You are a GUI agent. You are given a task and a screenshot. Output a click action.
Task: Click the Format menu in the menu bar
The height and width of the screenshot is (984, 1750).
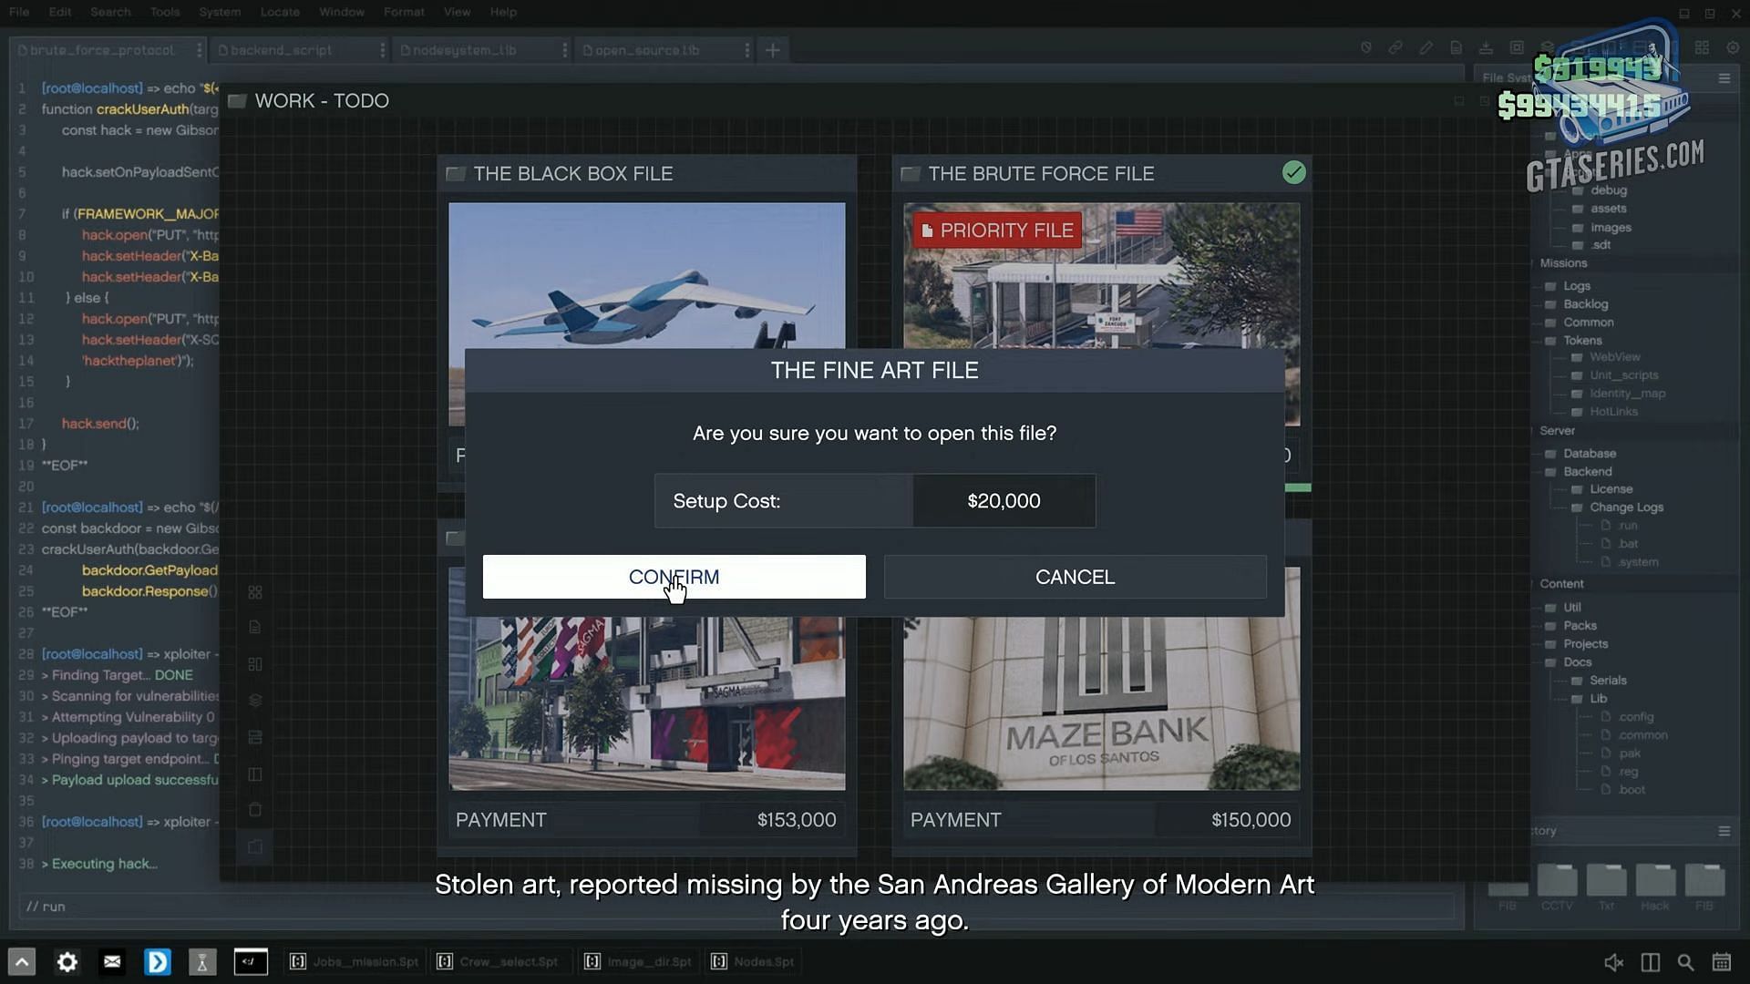(404, 11)
